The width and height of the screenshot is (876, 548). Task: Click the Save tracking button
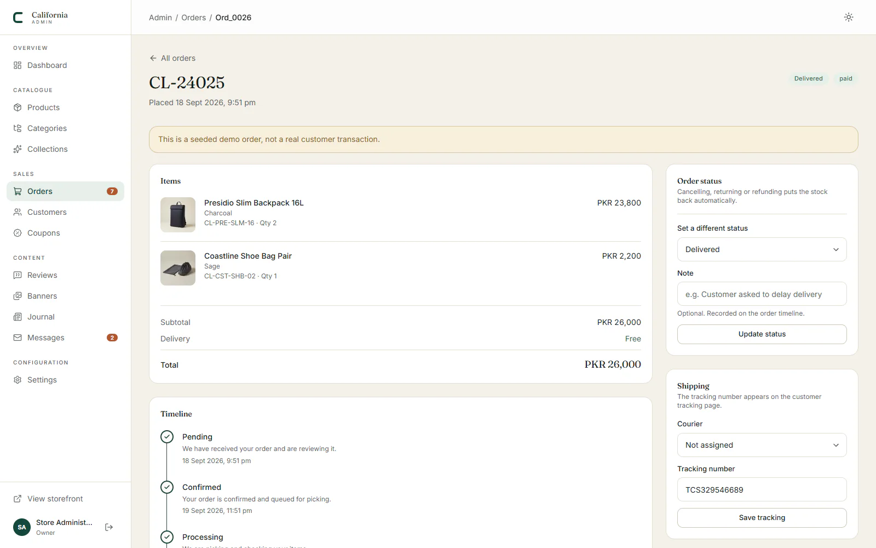[x=762, y=518]
